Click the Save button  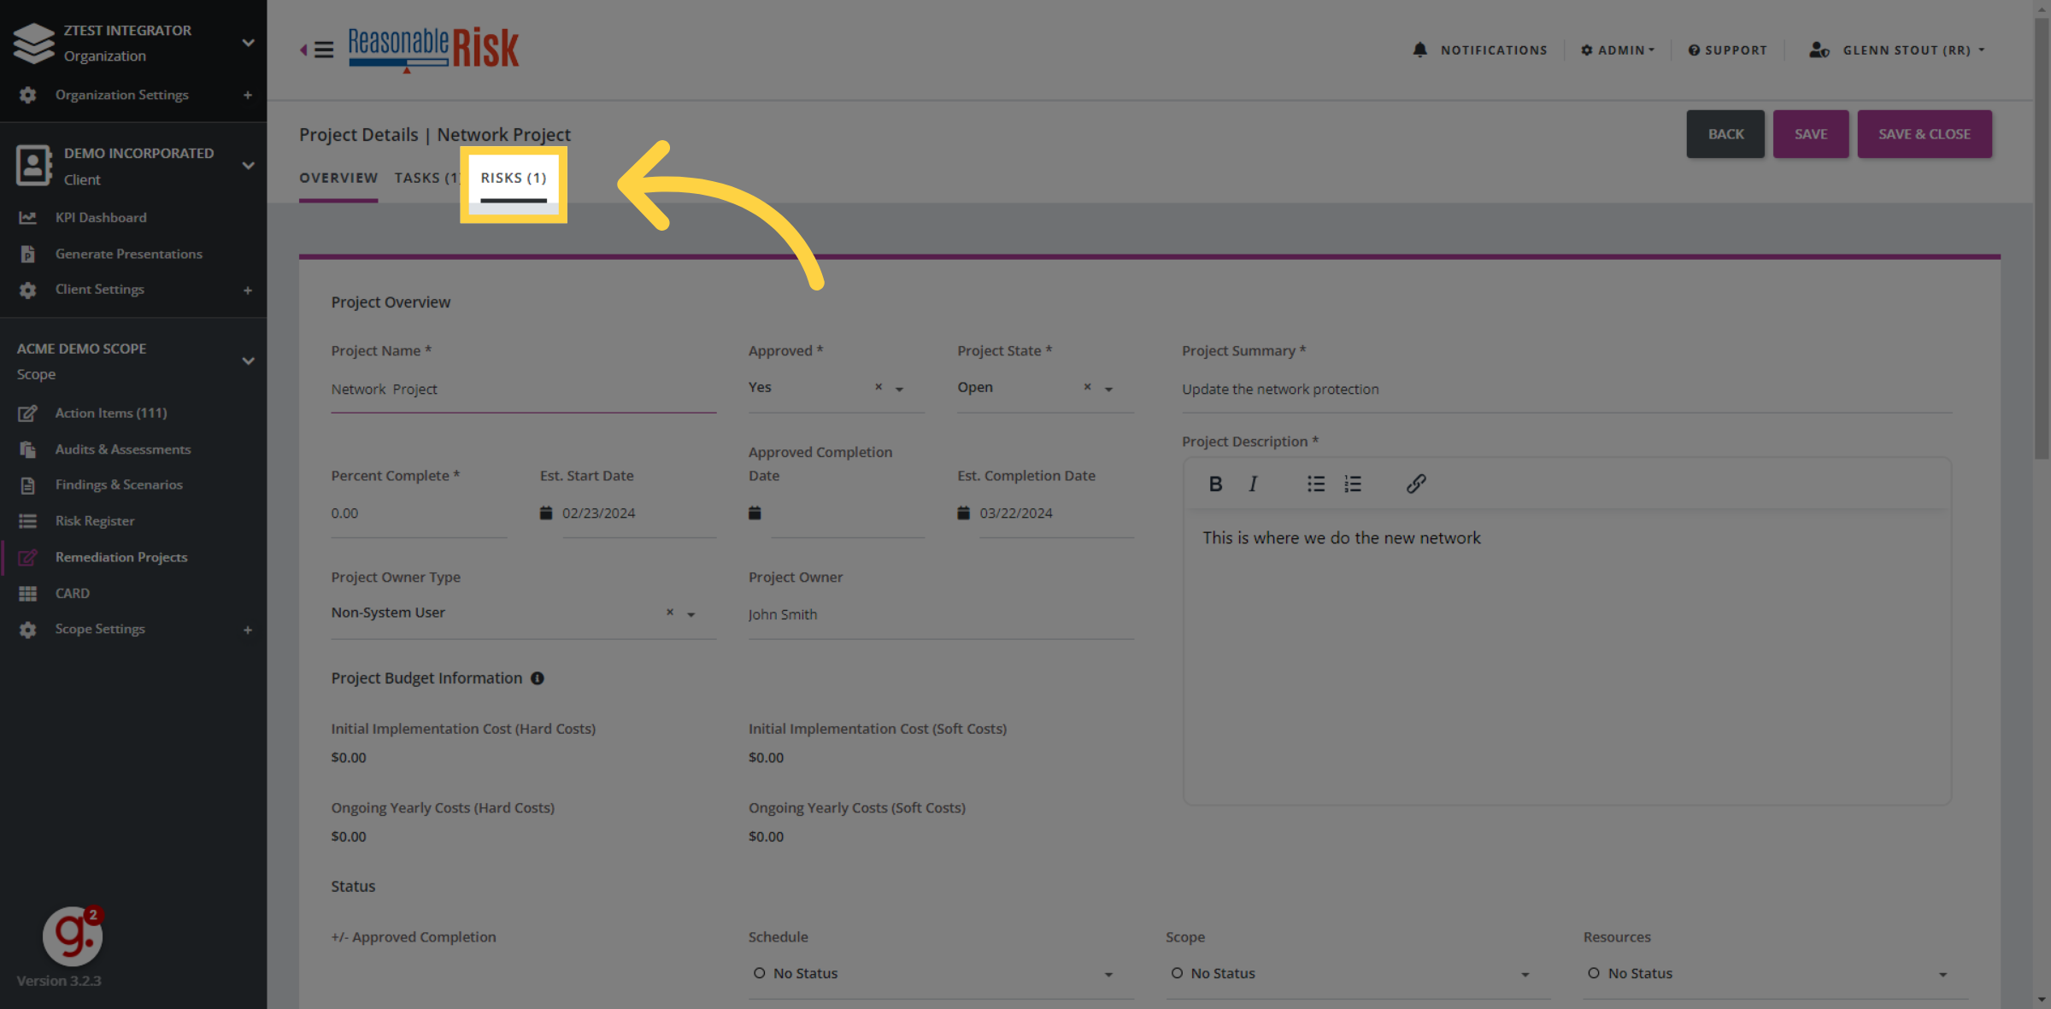(1811, 134)
